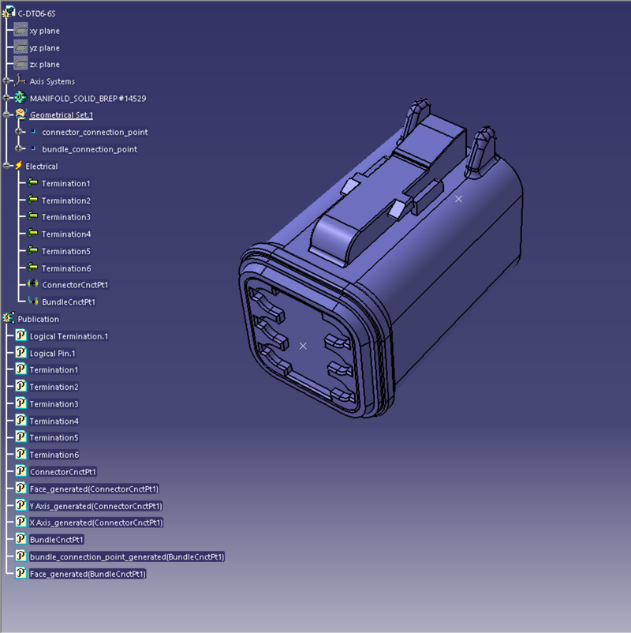The width and height of the screenshot is (631, 633).
Task: Click the MANIFOLD_SOLID_BREP gear icon
Action: coord(21,98)
